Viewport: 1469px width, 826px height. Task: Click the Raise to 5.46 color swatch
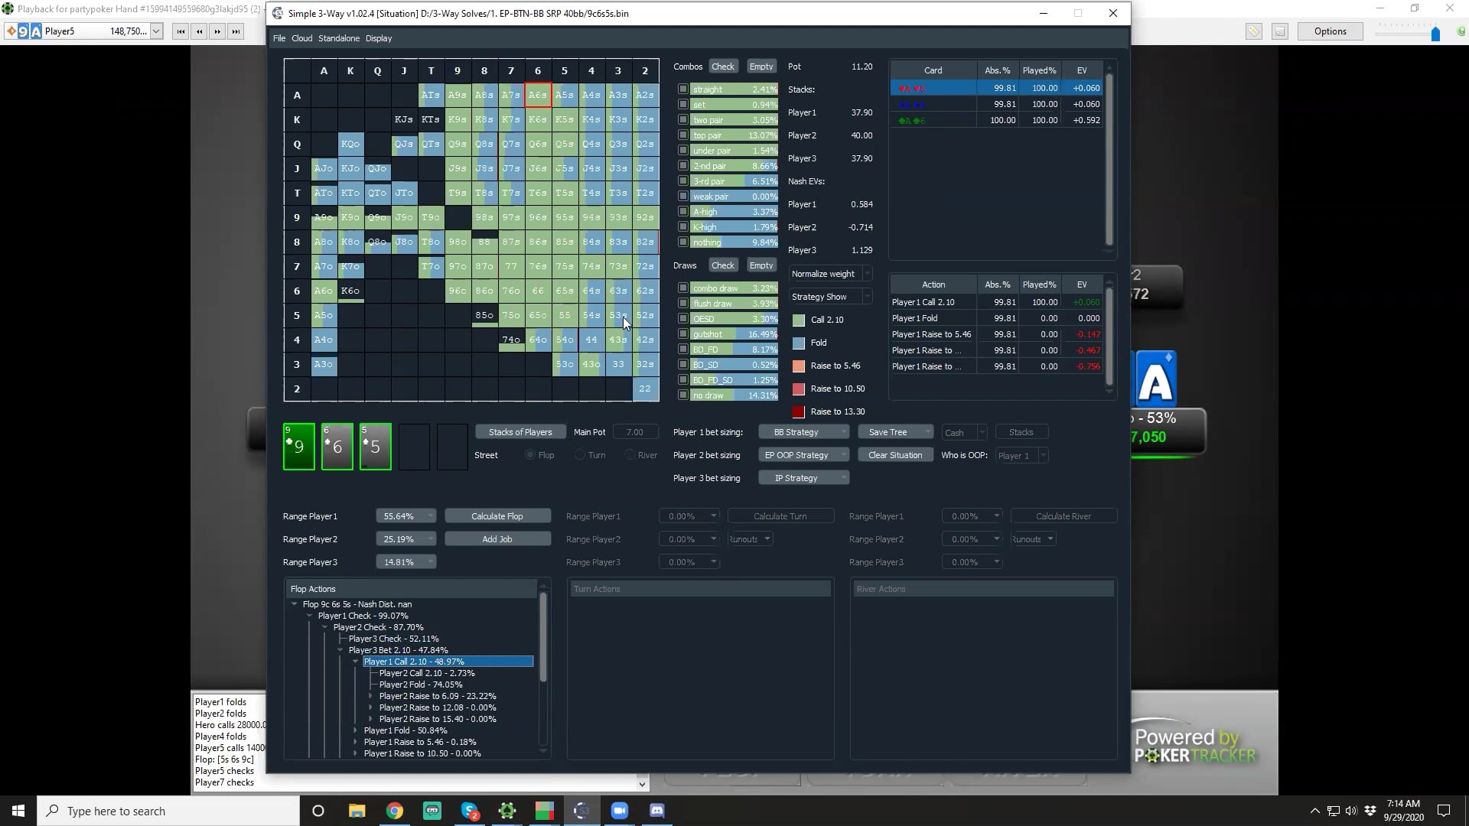point(799,366)
